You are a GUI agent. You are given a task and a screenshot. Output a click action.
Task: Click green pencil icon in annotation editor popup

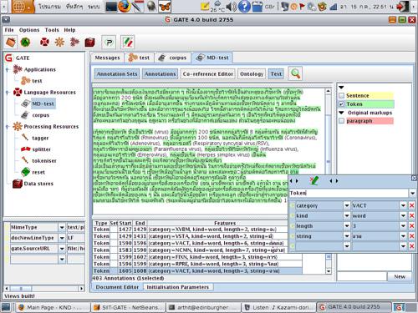[x=314, y=181]
